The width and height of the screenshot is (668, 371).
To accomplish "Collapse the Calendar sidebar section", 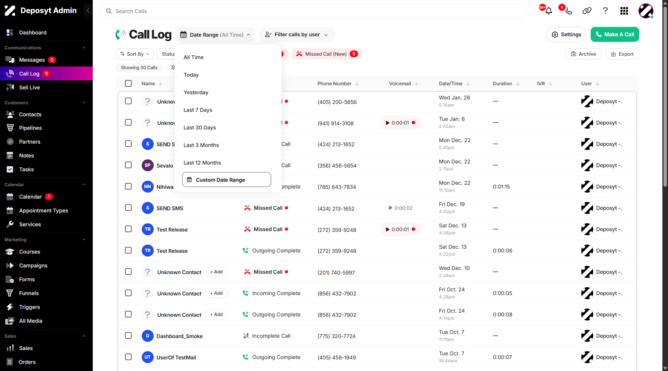I will click(x=84, y=184).
